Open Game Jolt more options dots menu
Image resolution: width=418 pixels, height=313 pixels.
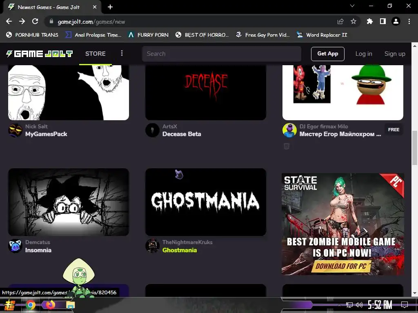[x=122, y=53]
